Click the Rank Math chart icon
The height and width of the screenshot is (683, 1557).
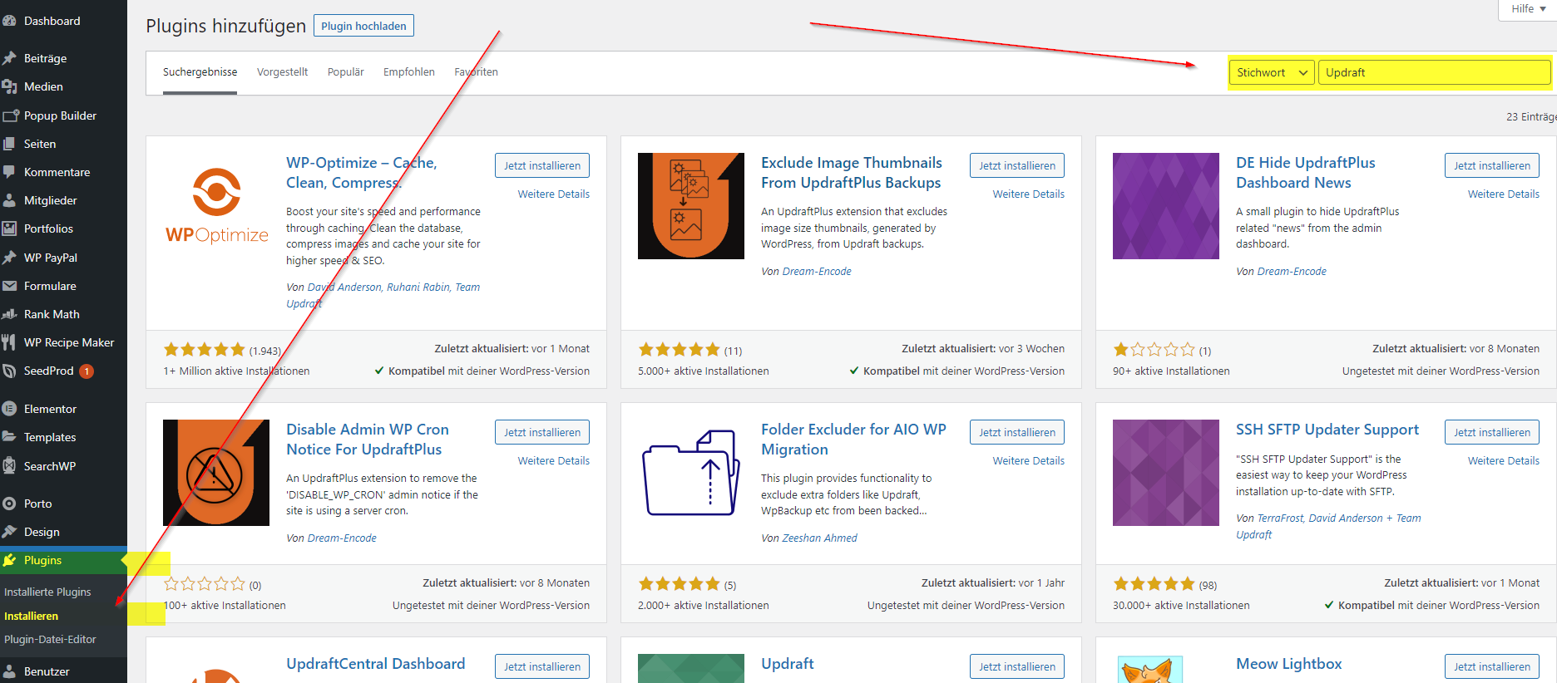tap(10, 314)
